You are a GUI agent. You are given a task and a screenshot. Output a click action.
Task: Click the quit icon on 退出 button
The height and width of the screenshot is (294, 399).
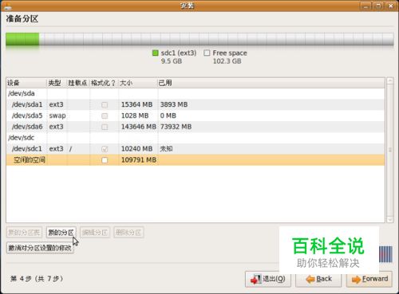click(x=255, y=280)
